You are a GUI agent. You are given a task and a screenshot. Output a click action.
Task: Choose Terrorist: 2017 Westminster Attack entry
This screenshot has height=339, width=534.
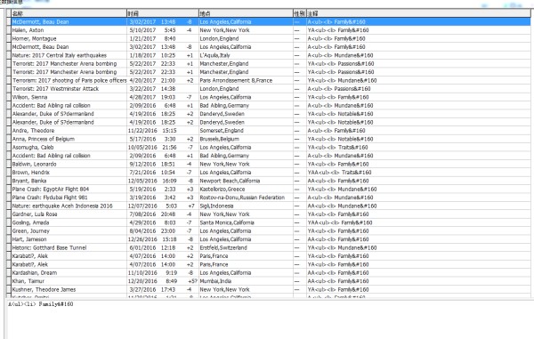point(55,89)
